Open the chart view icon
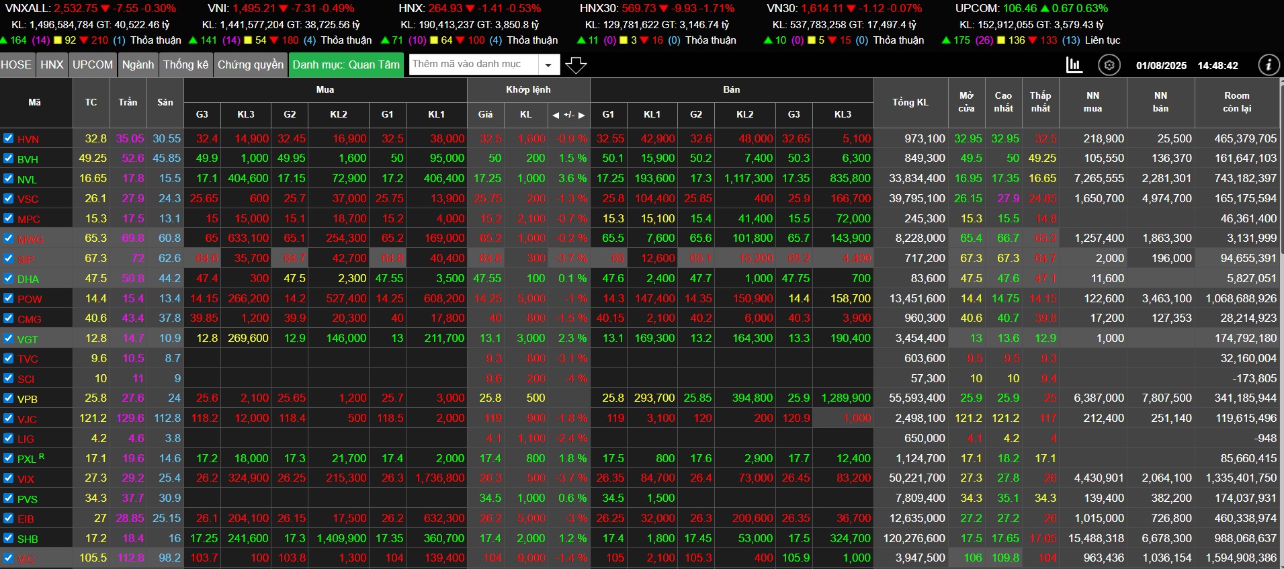1284x569 pixels. click(x=1074, y=65)
